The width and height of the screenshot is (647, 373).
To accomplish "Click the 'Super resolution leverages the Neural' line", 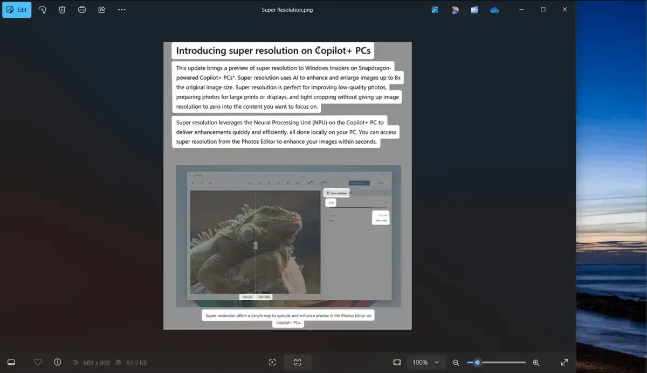I will pos(280,122).
